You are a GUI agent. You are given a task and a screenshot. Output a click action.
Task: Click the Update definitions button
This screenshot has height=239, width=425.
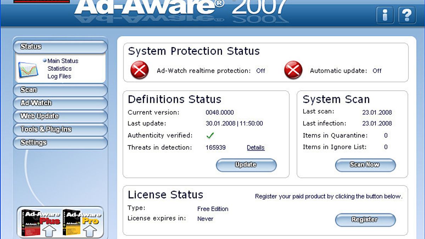(x=246, y=165)
